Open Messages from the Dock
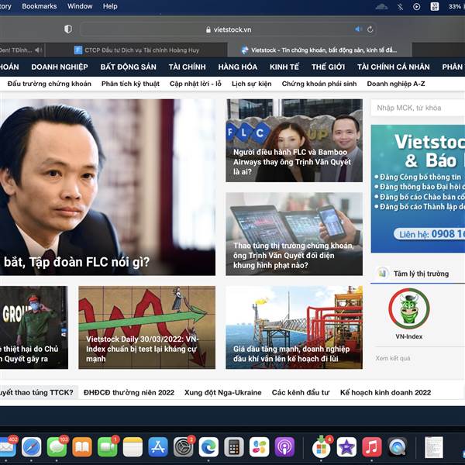This screenshot has height=465, width=465. [x=57, y=447]
